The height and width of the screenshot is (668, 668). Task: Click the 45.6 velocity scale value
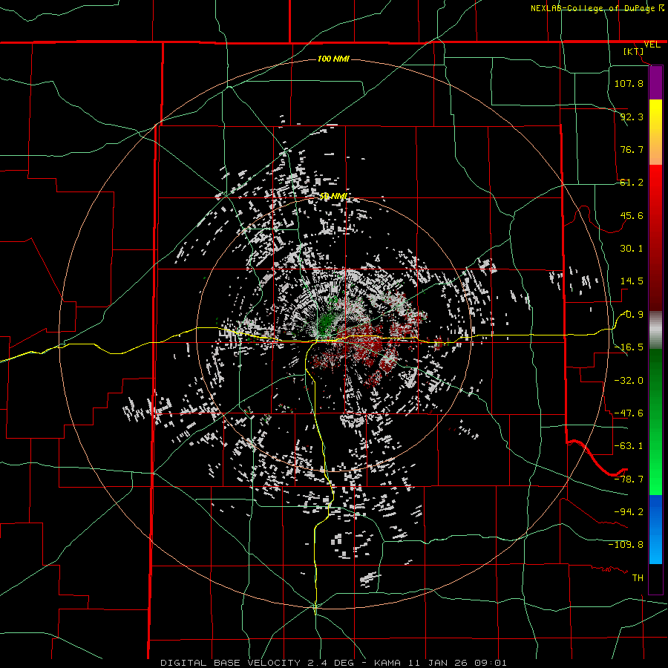(x=632, y=215)
